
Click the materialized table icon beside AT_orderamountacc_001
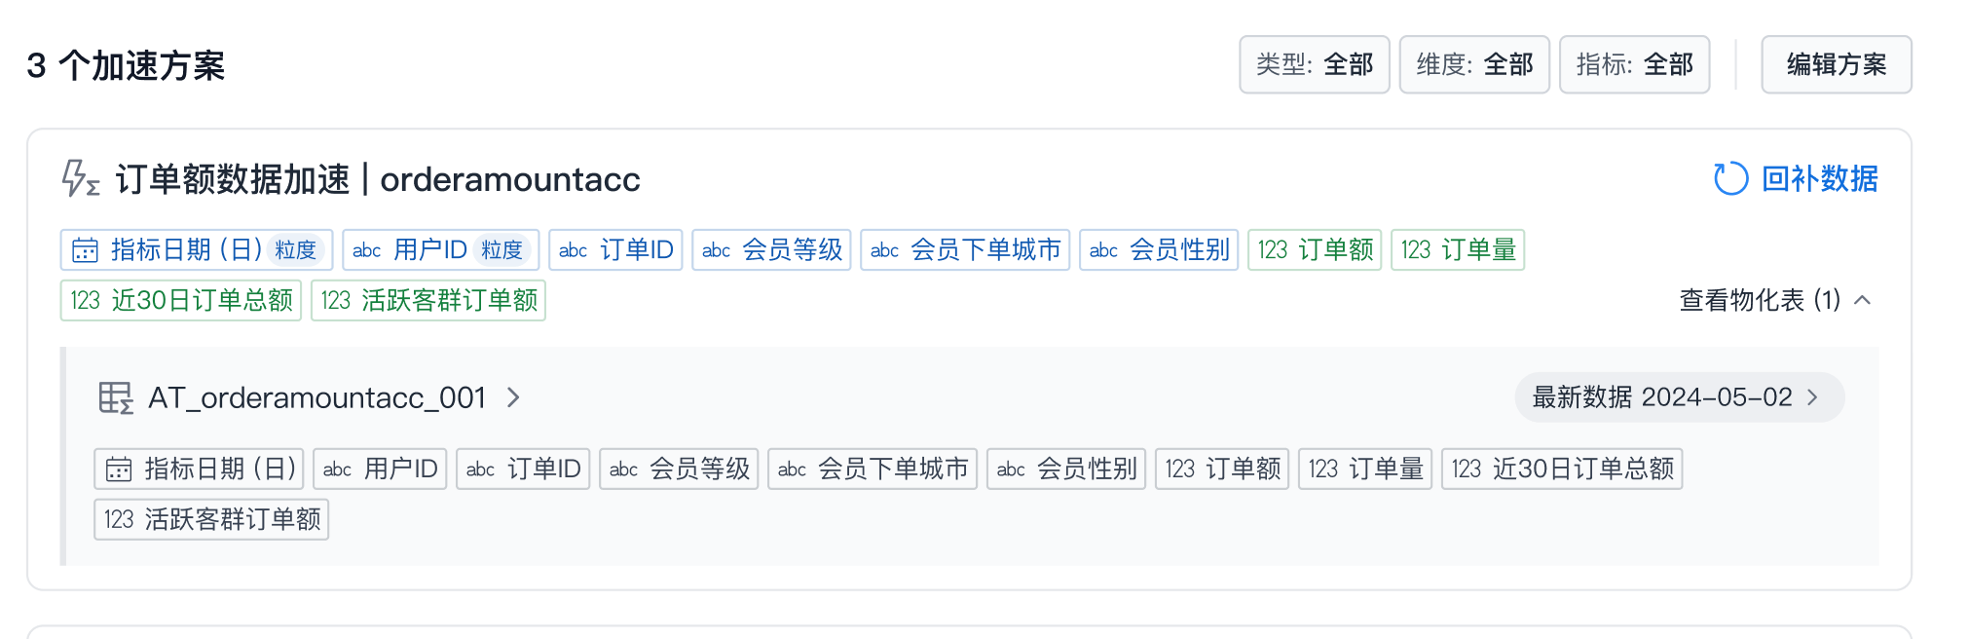pos(116,397)
